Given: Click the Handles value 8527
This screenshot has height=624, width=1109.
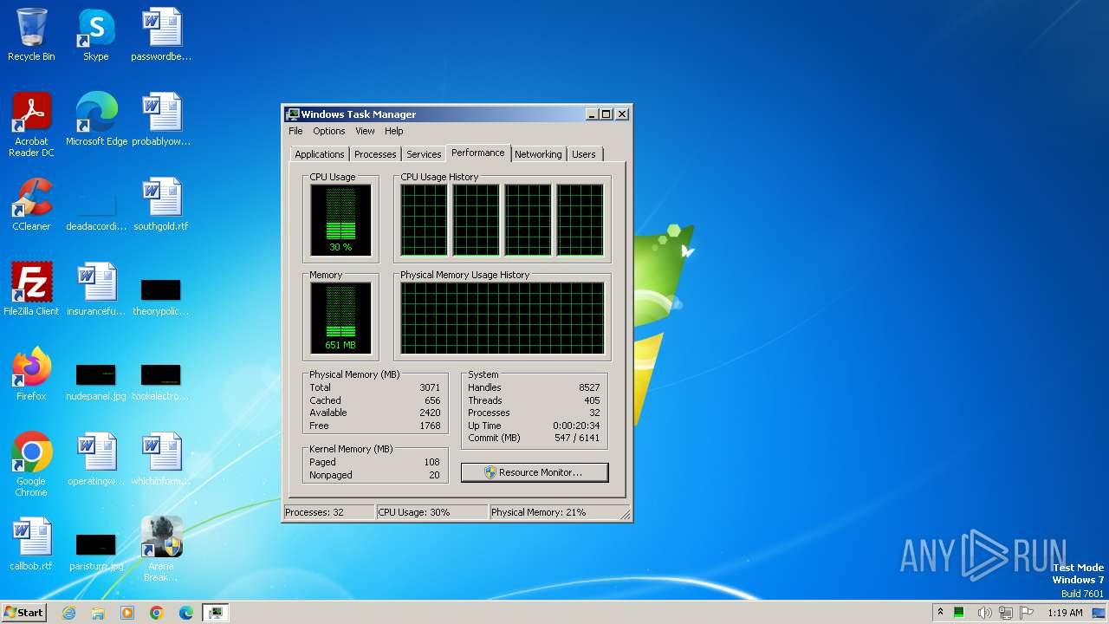Looking at the screenshot, I should coord(589,387).
